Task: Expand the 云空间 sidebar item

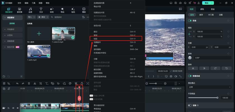Action: (x=13, y=35)
